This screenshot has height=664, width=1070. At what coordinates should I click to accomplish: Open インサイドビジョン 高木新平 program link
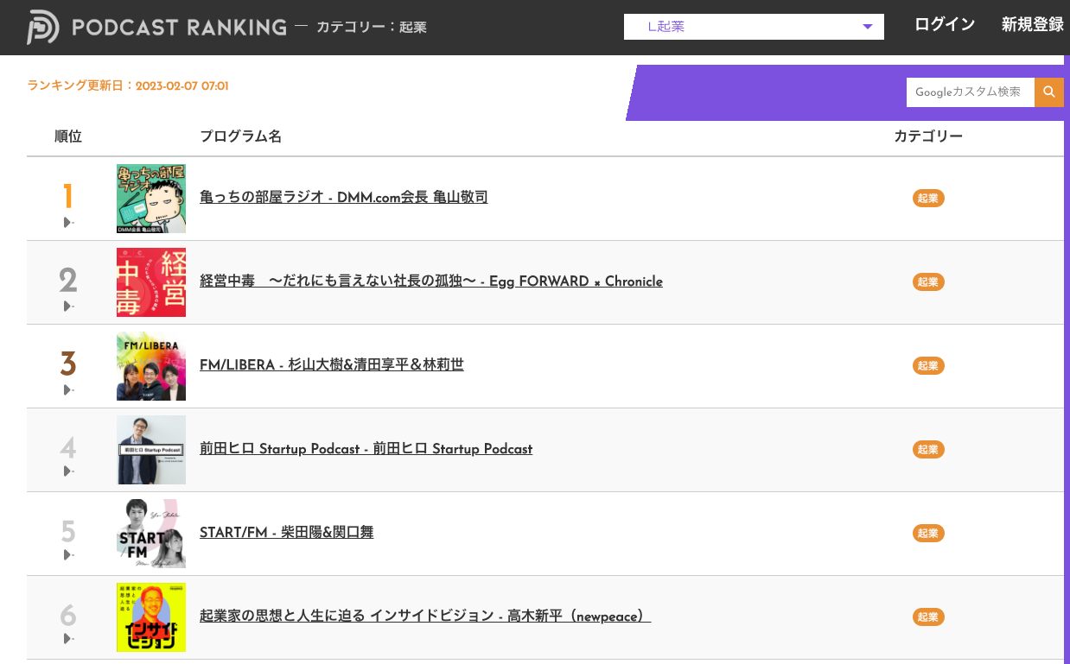[x=425, y=617]
